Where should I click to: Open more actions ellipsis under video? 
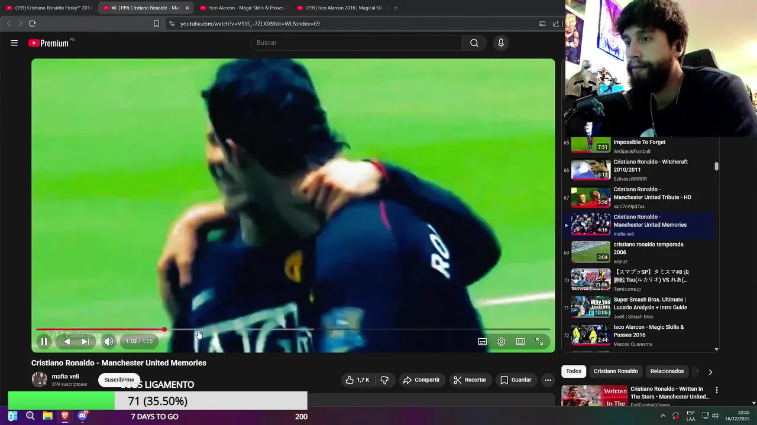coord(548,380)
